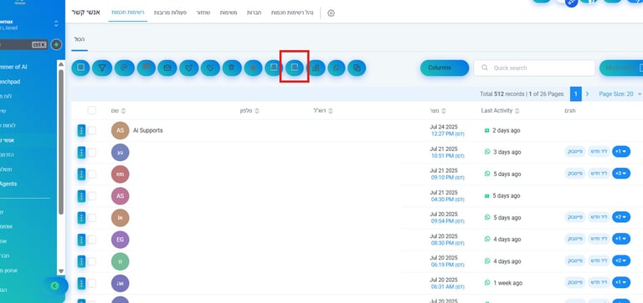This screenshot has width=643, height=303.
Task: Toggle the select-all header checkbox
Action: click(x=92, y=110)
